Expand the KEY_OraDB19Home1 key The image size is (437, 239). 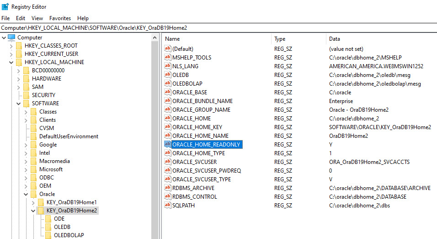click(x=33, y=202)
